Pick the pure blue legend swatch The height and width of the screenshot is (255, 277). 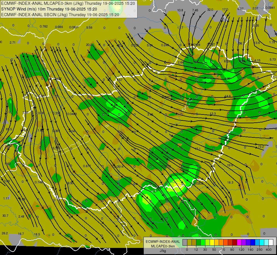point(253,242)
